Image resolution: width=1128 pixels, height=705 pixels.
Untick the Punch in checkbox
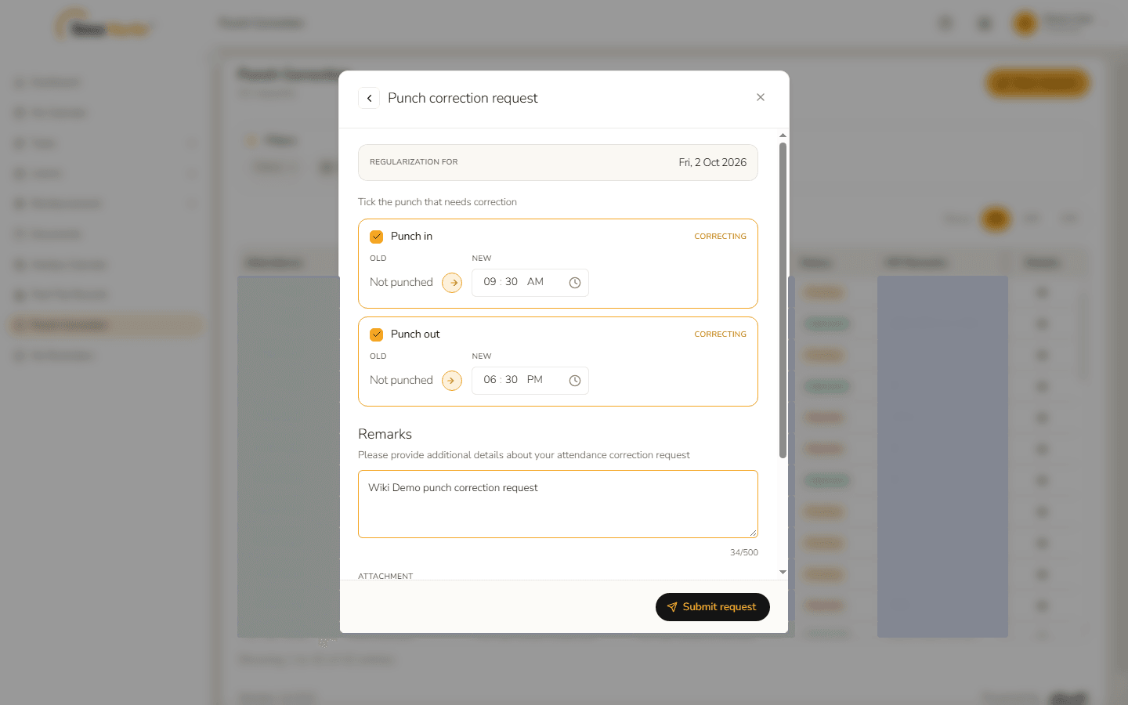(377, 237)
